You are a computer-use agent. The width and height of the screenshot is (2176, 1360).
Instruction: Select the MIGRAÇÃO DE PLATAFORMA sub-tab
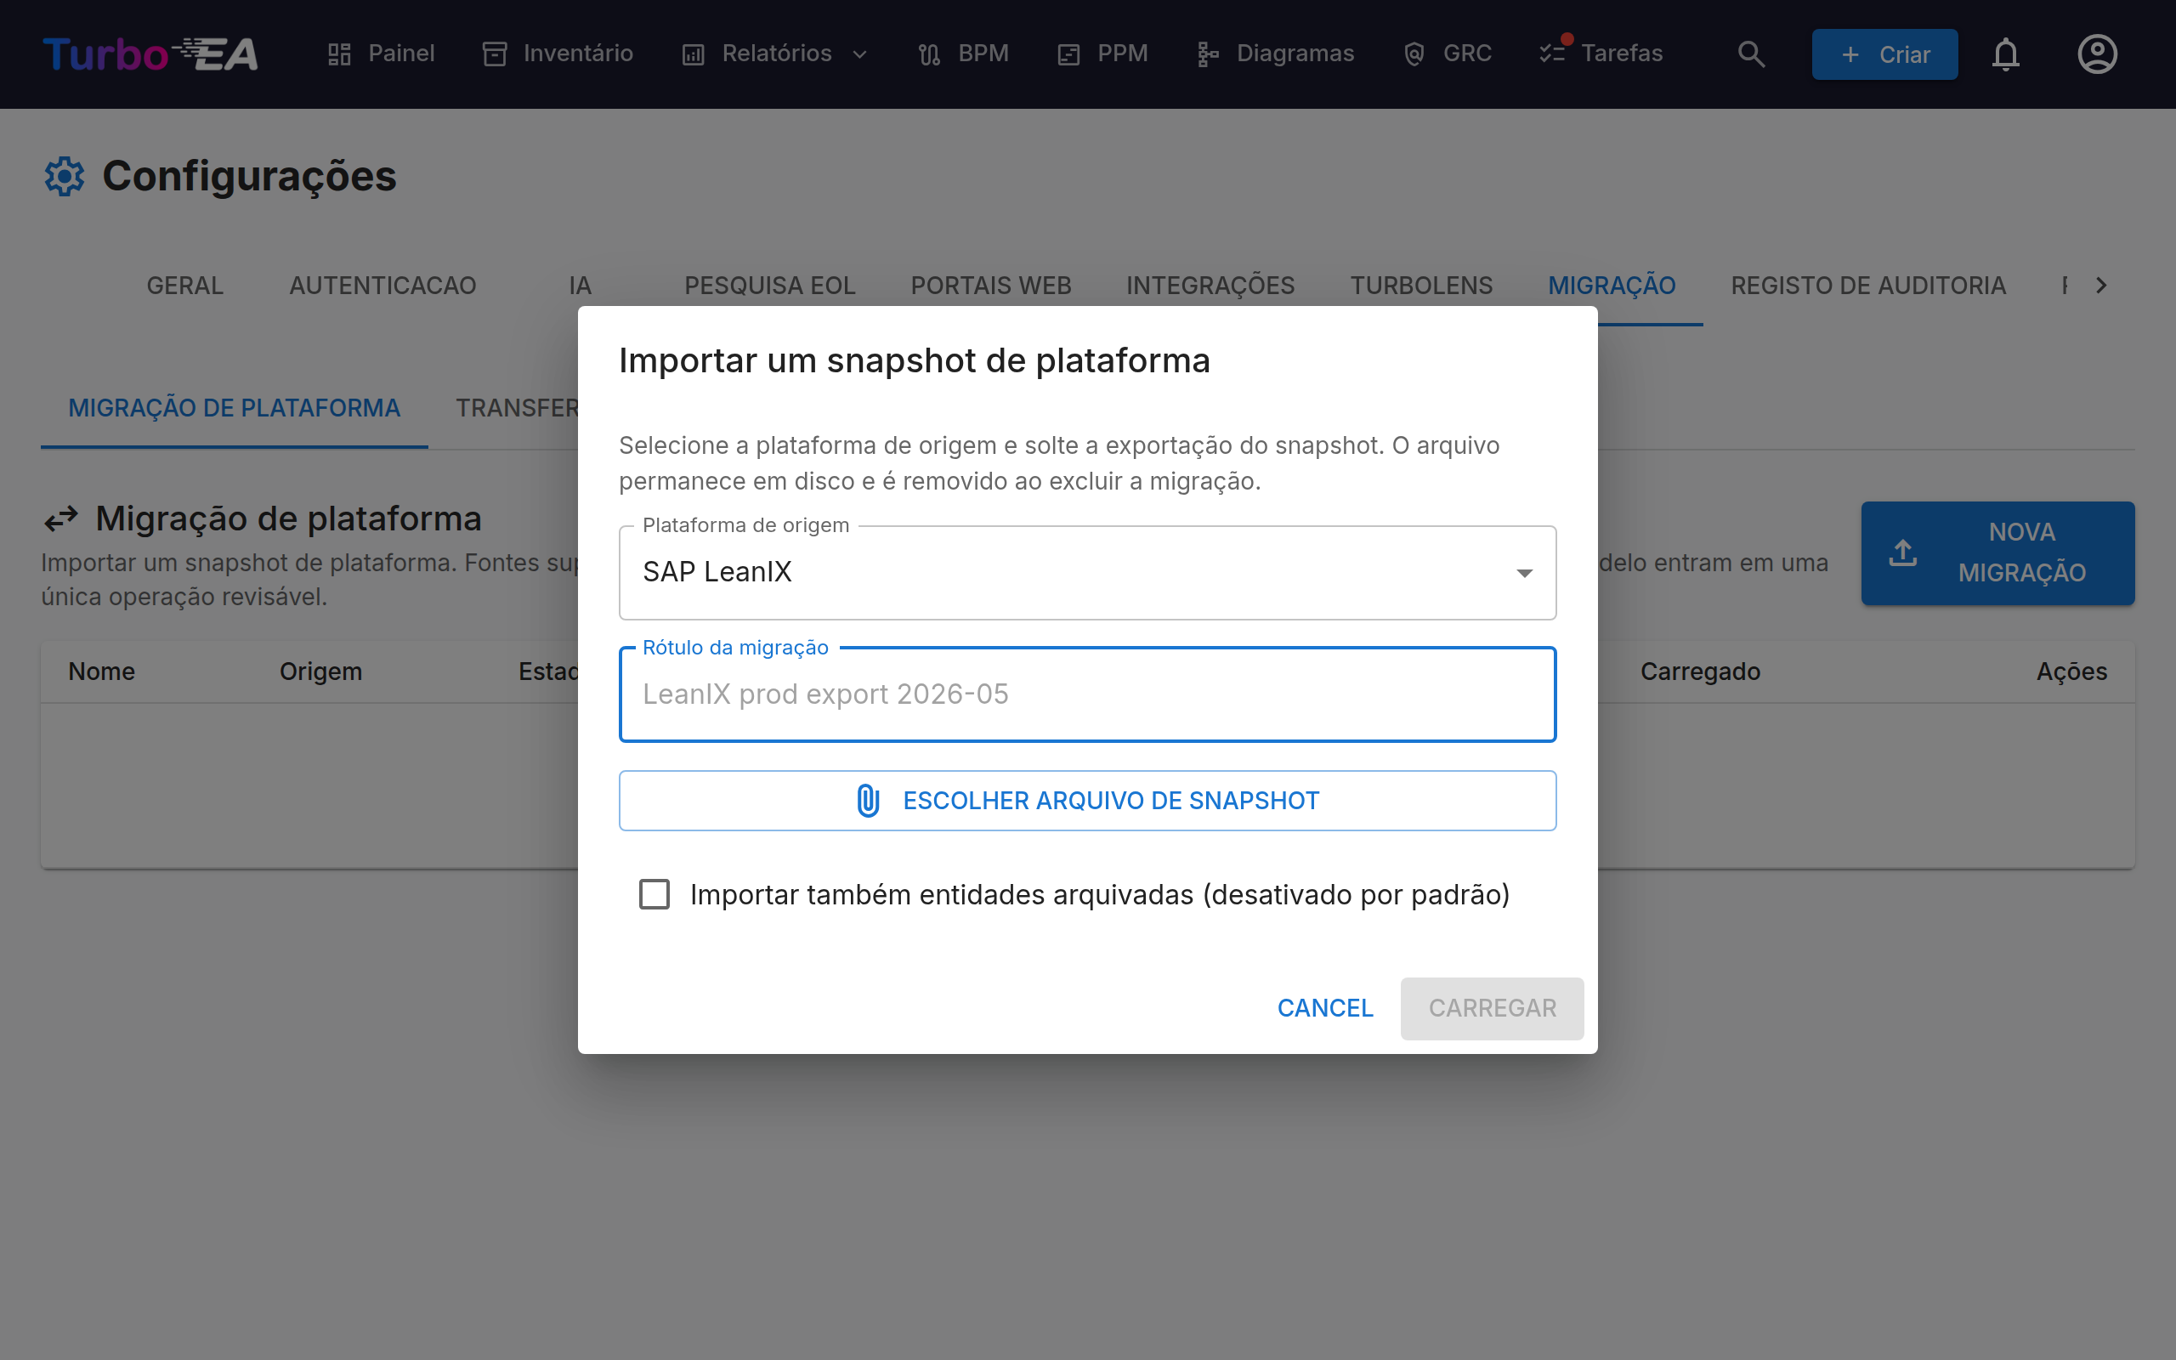point(234,407)
